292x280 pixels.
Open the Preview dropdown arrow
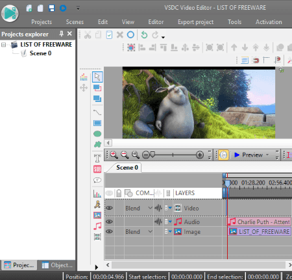[x=267, y=155]
